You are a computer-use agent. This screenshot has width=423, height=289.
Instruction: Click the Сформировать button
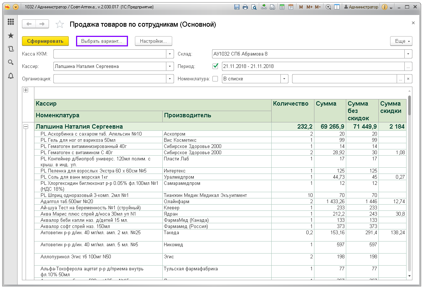point(45,41)
